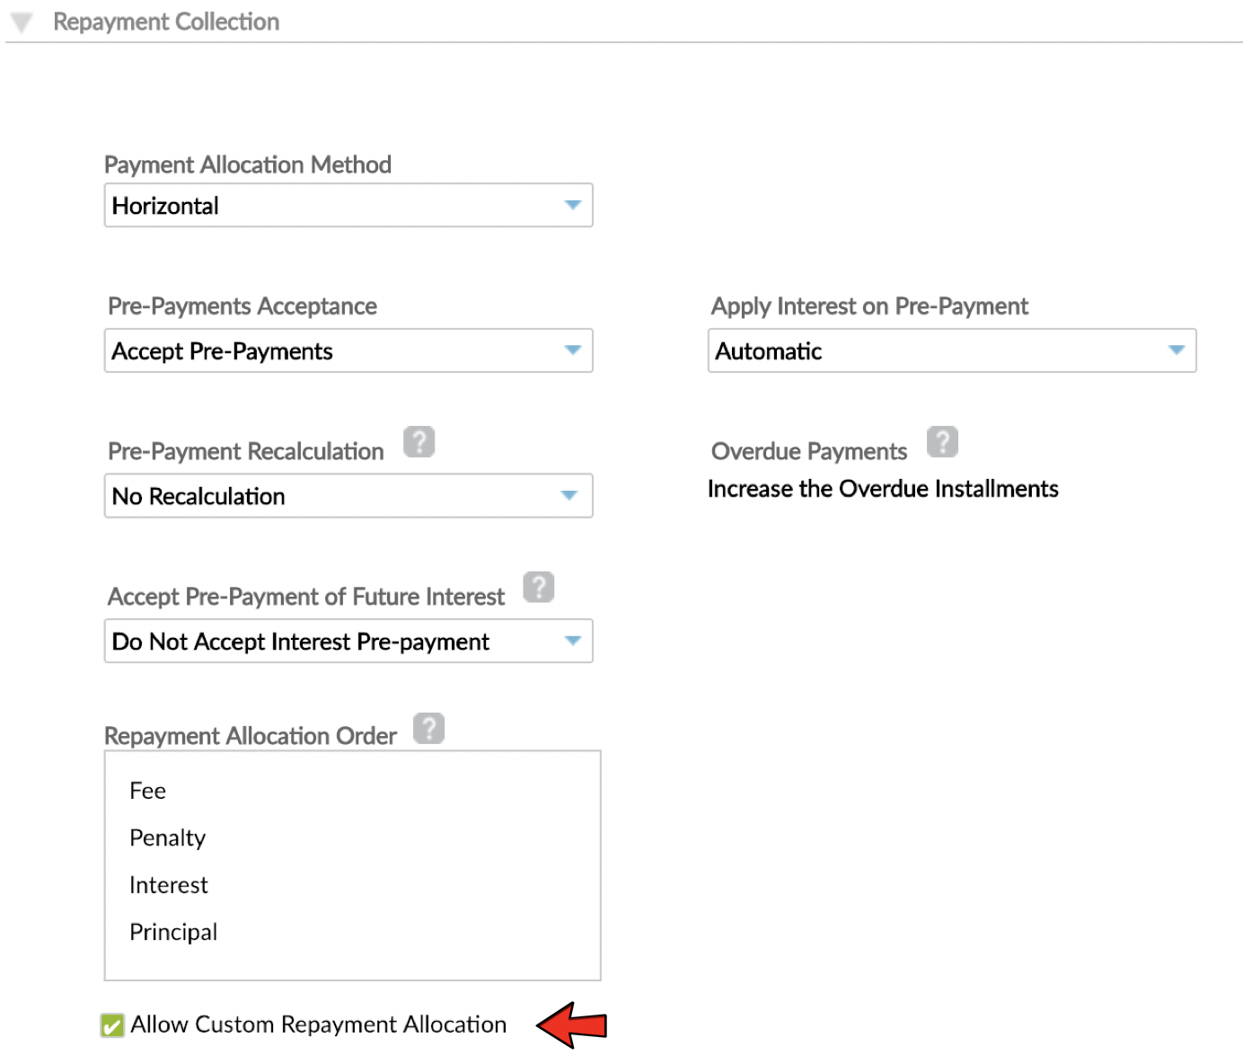Open the Payment Allocation Method dropdown showing Horizontal

348,205
